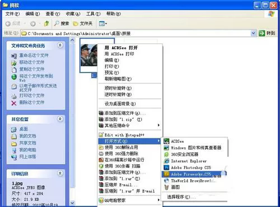Image resolution: width=280 pixels, height=207 pixels.
Task: Click 删除这个文件 link
Action: [32, 102]
